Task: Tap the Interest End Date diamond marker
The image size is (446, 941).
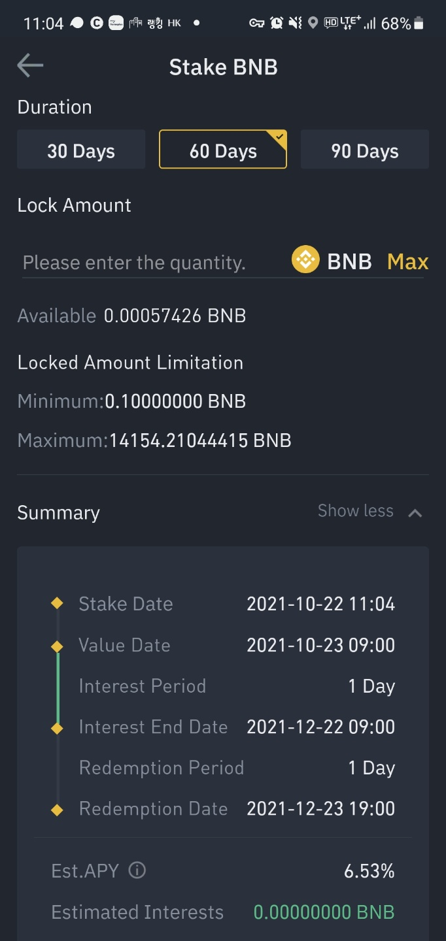Action: pos(58,727)
